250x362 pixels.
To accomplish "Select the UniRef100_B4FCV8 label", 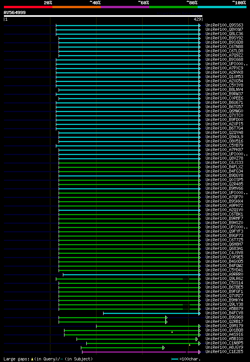I will click(x=224, y=313).
